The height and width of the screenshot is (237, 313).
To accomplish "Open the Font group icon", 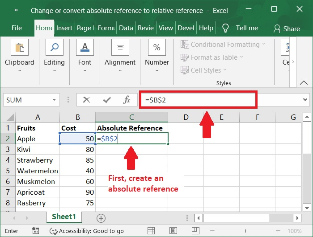I will pyautogui.click(x=85, y=48).
